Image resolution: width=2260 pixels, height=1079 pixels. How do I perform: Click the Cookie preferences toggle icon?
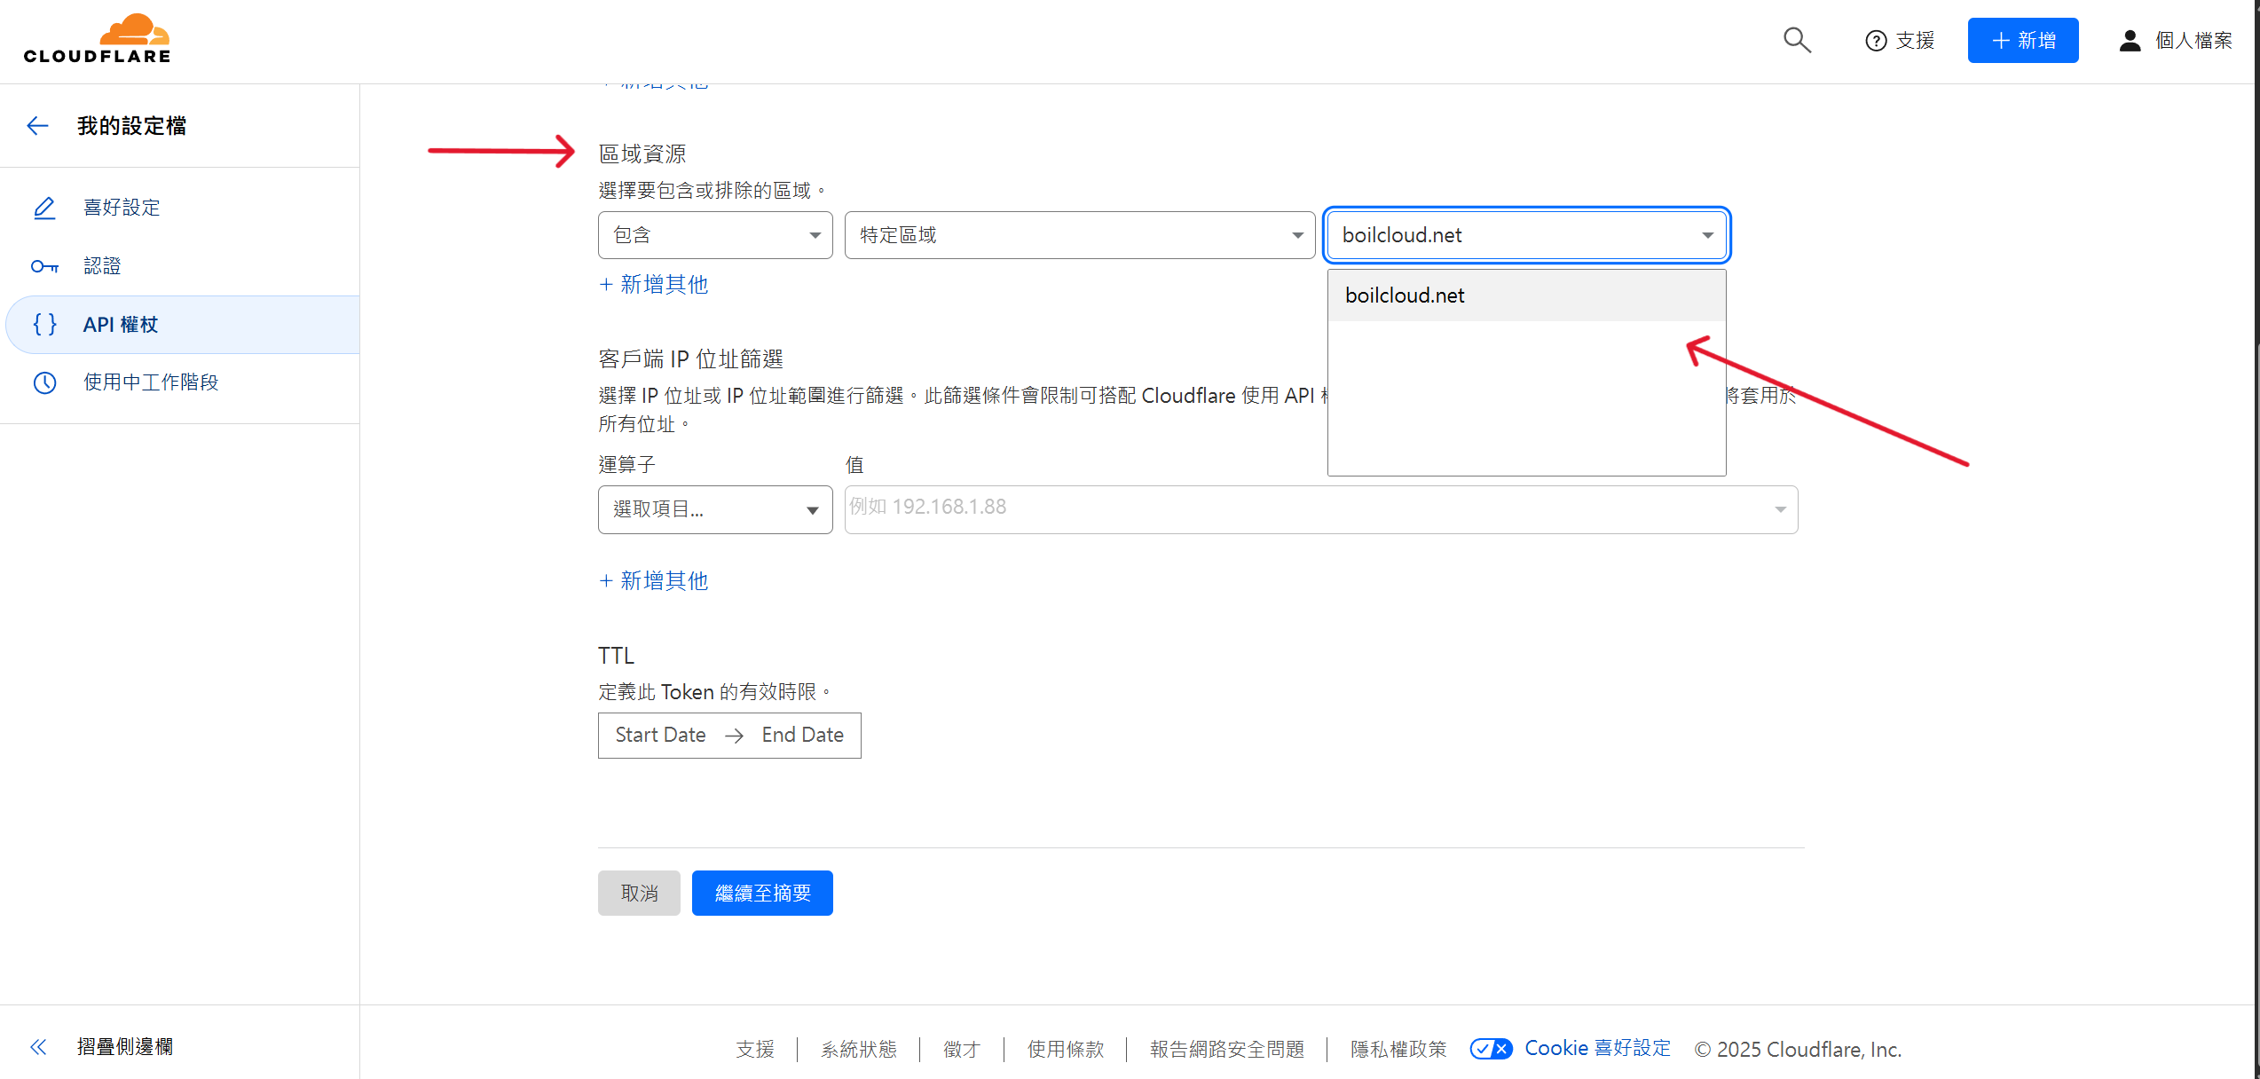[1491, 1049]
